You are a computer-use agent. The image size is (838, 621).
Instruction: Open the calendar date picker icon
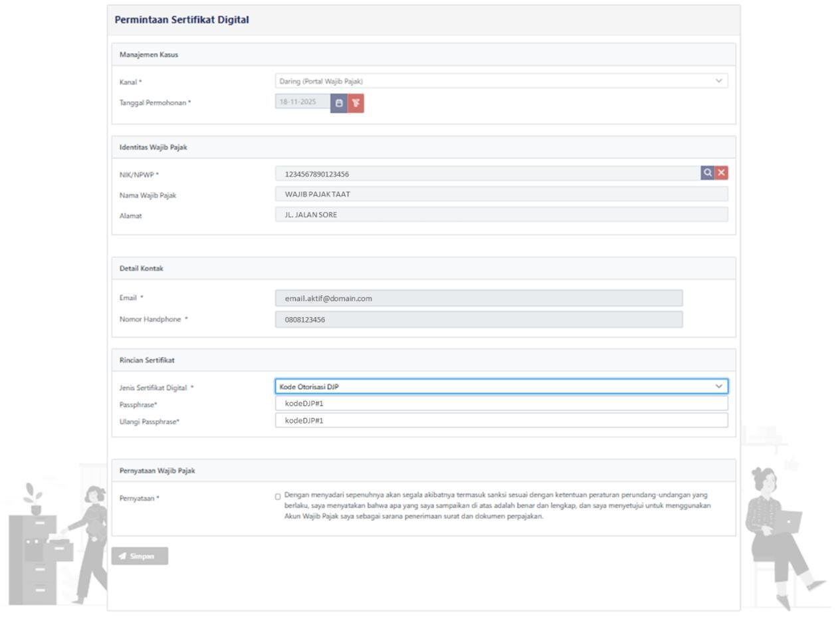pyautogui.click(x=339, y=103)
